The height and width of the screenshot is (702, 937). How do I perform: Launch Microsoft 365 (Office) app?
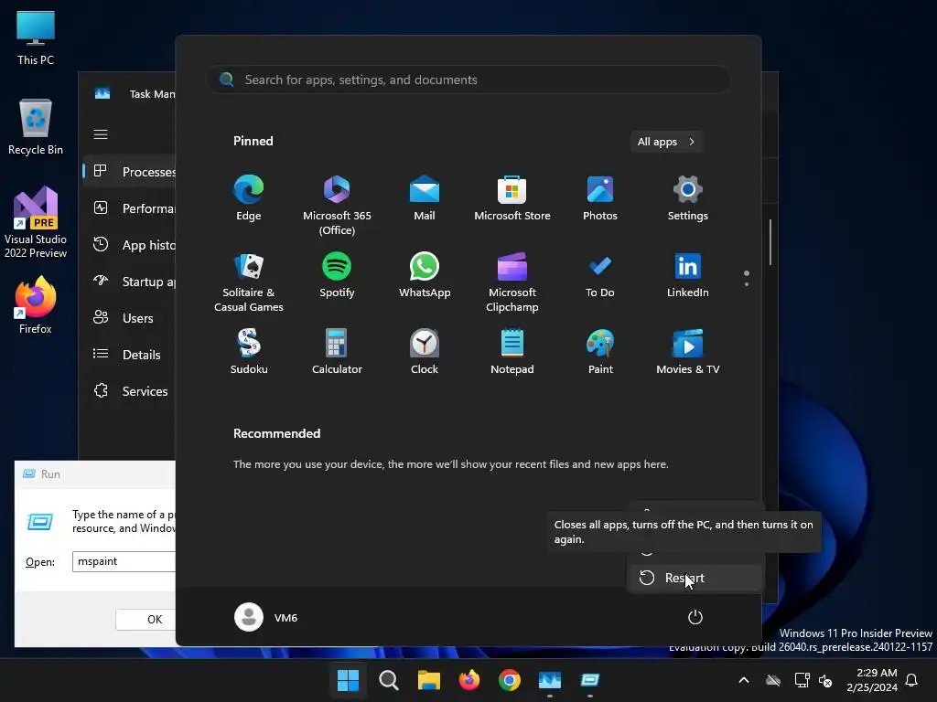pos(337,205)
